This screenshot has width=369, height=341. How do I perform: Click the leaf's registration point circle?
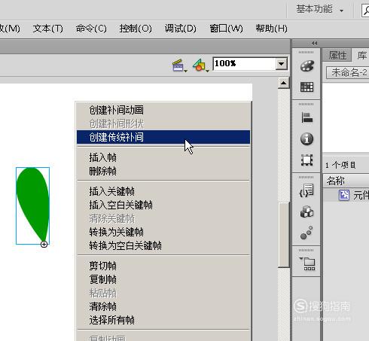point(44,244)
